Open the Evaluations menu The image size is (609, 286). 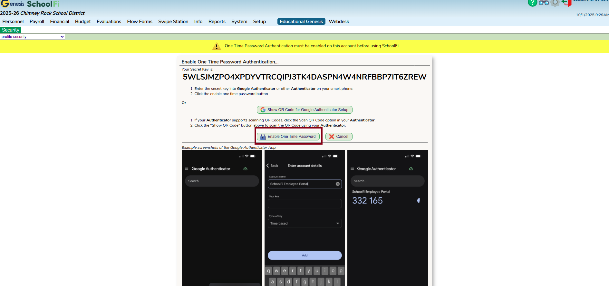(109, 22)
